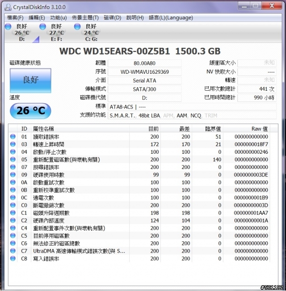This screenshot has height=291, width=286.
Task: Click the status dot for attribute 04 啟動/停止次數
Action: 13,152
